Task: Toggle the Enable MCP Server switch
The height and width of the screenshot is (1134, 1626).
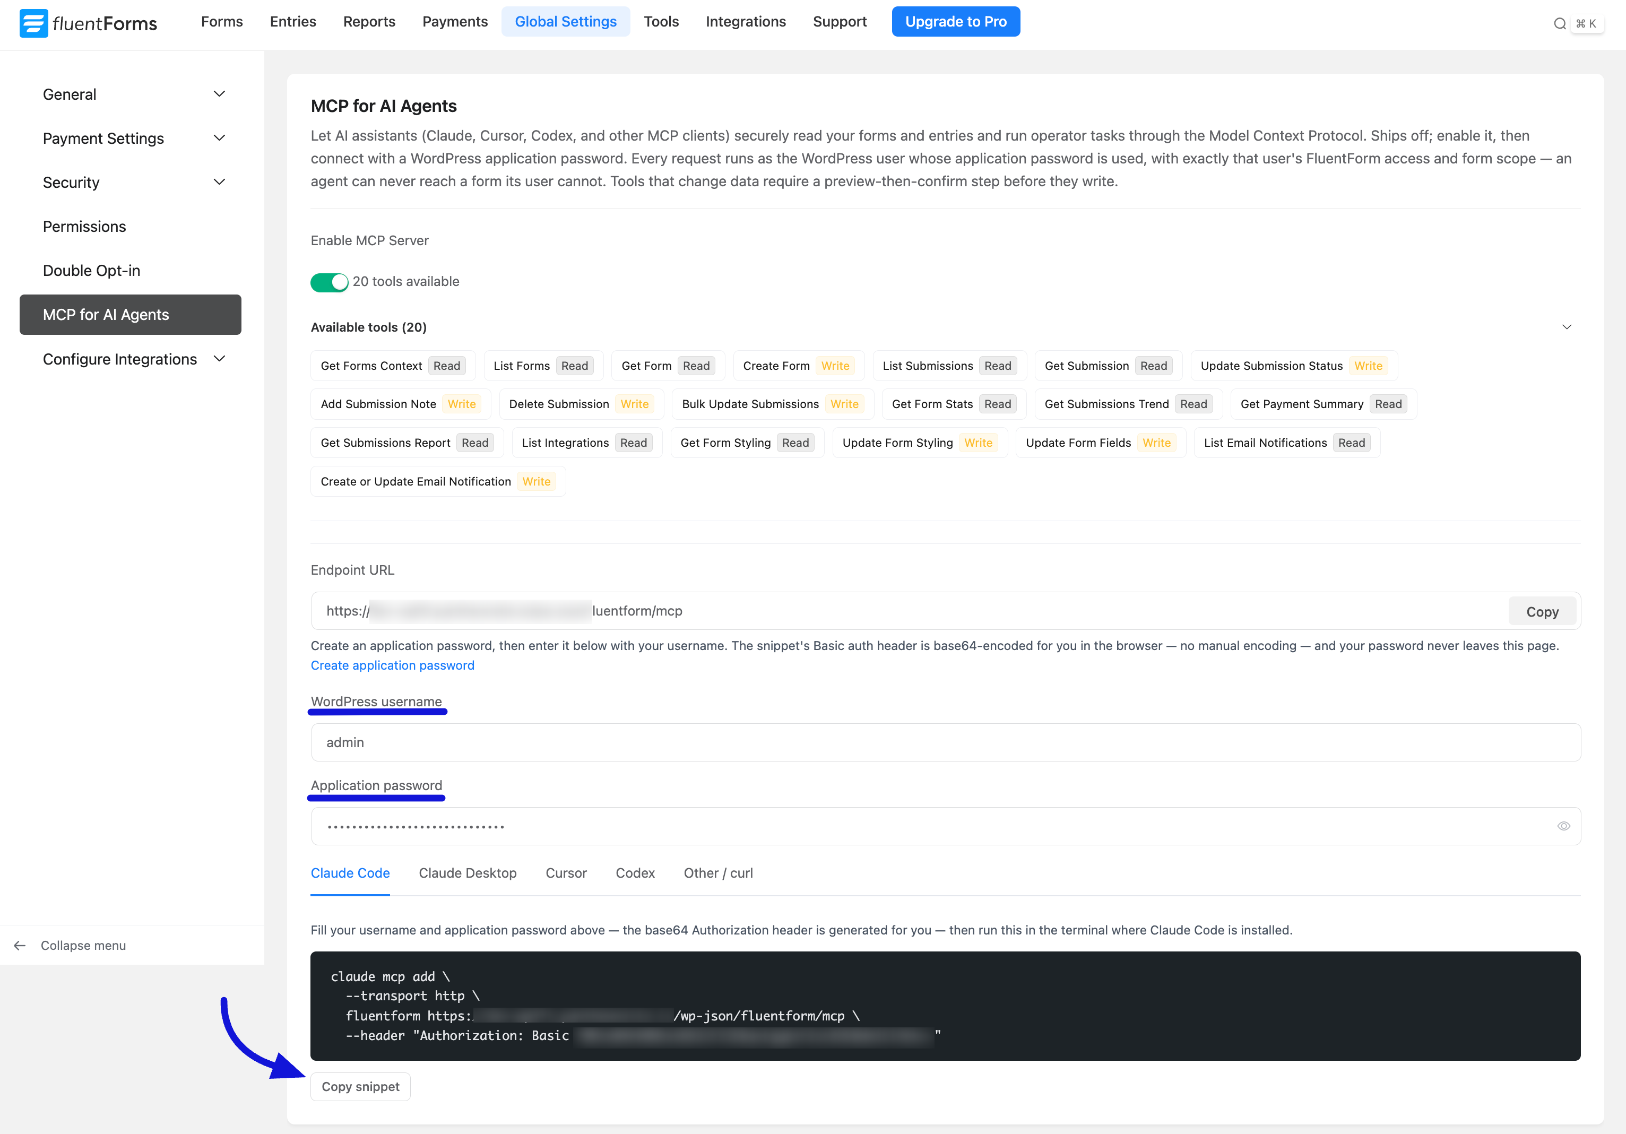Action: (330, 282)
